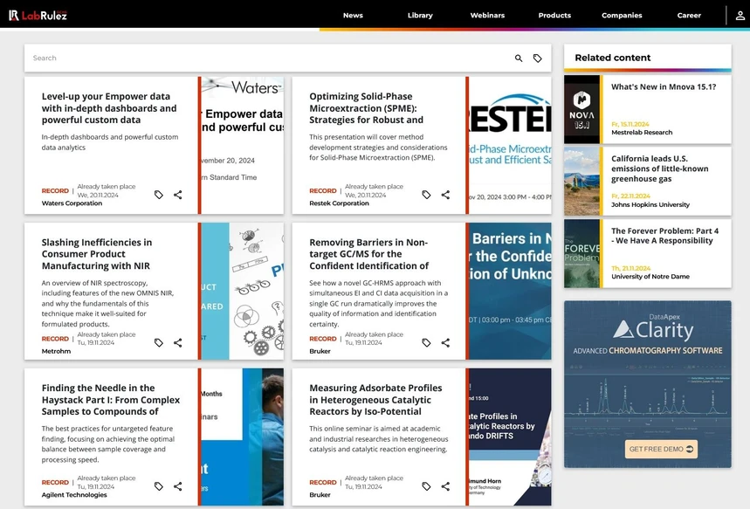The width and height of the screenshot is (750, 509).
Task: Share the Metrohm NIR webinar
Action: [x=178, y=342]
